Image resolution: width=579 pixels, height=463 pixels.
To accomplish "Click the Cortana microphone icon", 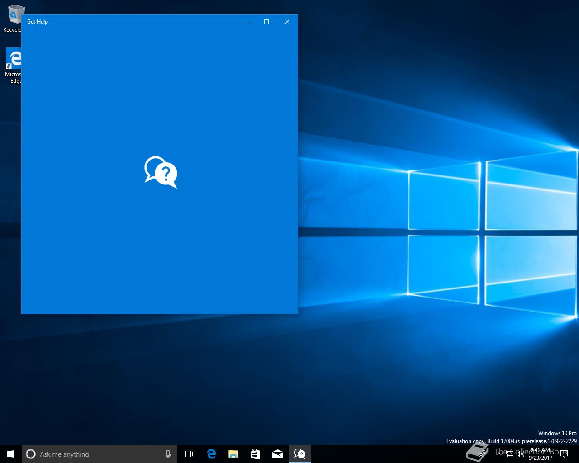I will coord(168,454).
